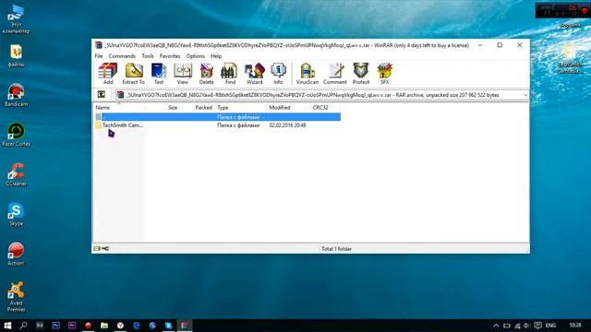Open the Commands menu
The width and height of the screenshot is (591, 332).
click(x=122, y=56)
